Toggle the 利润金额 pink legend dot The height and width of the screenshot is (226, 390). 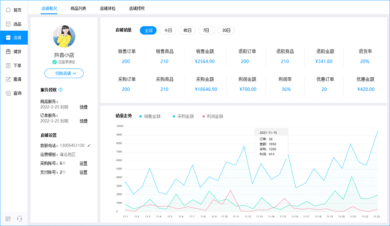(x=204, y=117)
